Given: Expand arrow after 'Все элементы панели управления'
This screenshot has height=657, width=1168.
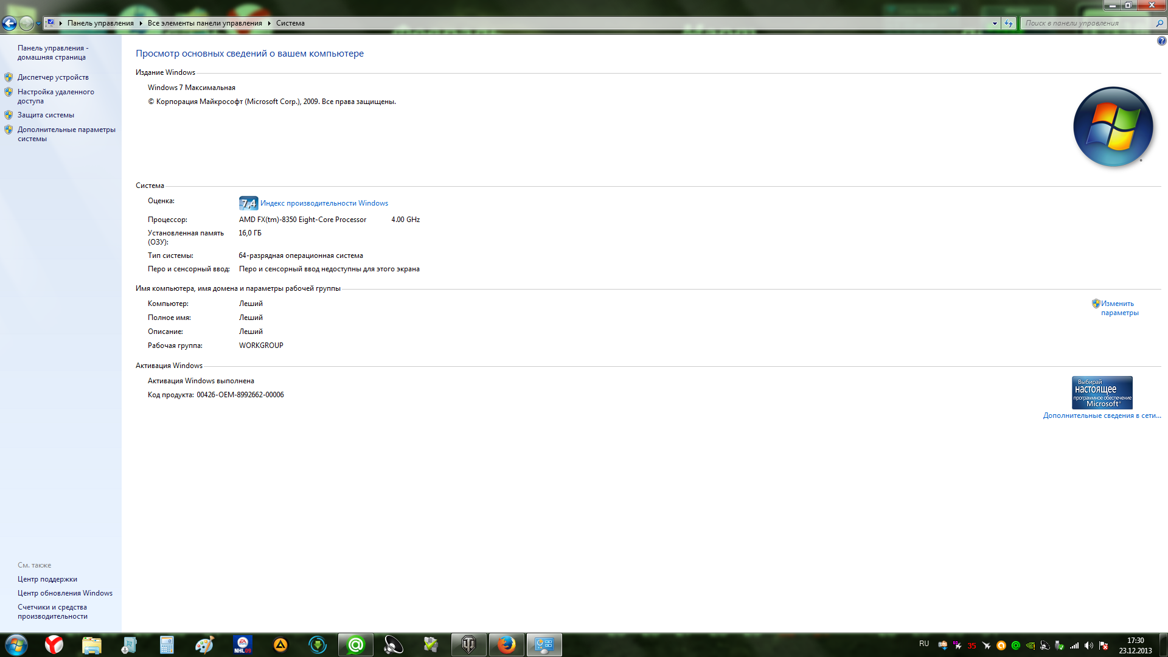Looking at the screenshot, I should (x=269, y=23).
